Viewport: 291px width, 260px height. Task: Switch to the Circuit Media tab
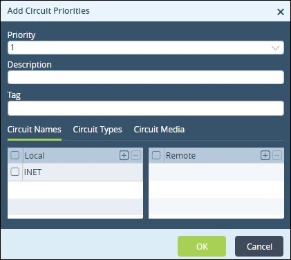[x=159, y=130]
